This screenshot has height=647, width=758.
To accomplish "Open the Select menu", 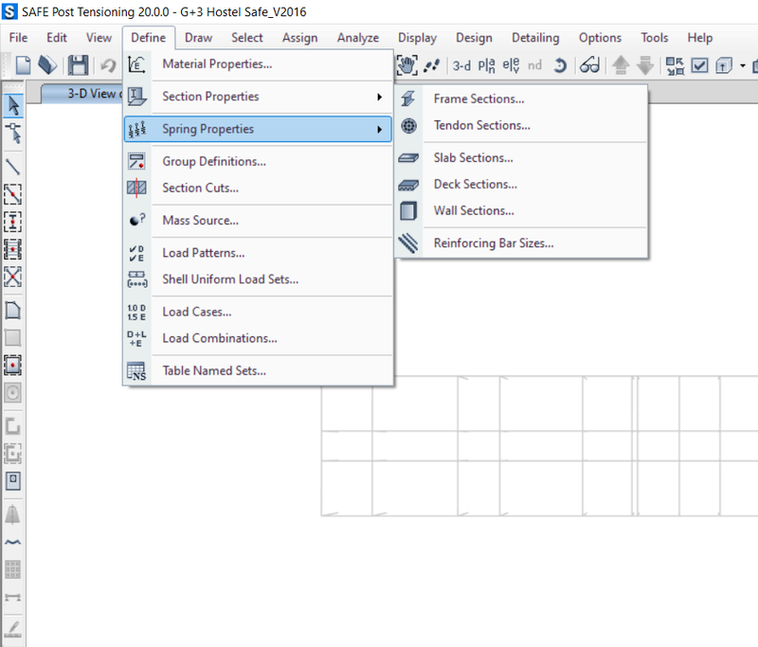I will (x=247, y=38).
